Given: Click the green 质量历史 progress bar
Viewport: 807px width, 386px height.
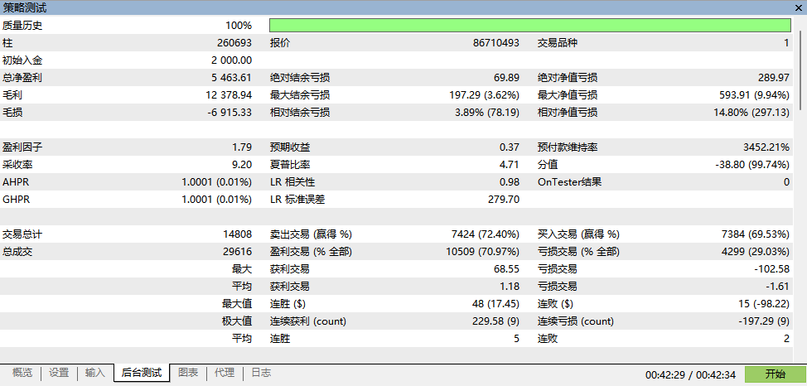Looking at the screenshot, I should (530, 26).
